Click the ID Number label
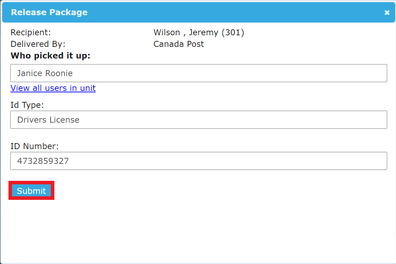The image size is (396, 264). 34,146
